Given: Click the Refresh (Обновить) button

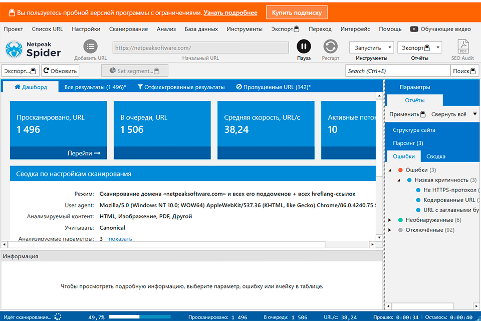Looking at the screenshot, I should tap(60, 71).
